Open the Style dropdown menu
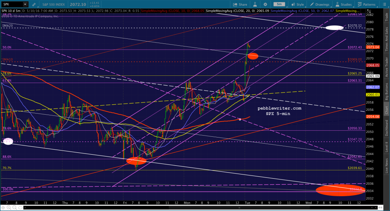The width and height of the screenshot is (390, 211). [x=298, y=5]
